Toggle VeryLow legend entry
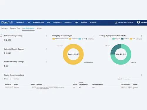Viewport: 147px width, 110px height. click(116, 39)
